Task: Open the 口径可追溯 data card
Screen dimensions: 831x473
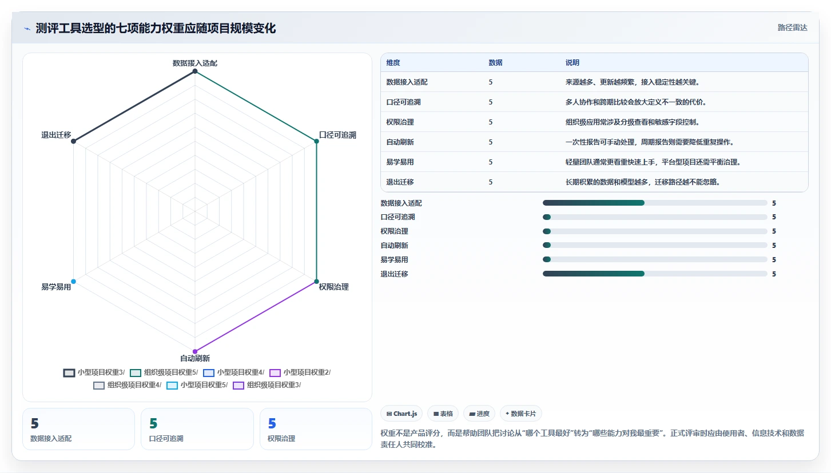Action: [197, 429]
